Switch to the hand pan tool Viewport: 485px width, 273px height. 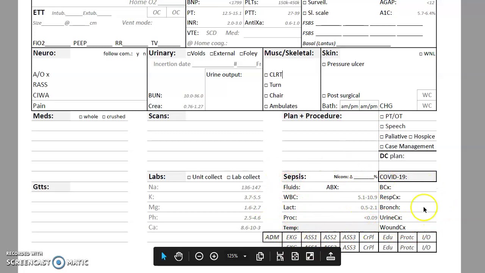[178, 256]
